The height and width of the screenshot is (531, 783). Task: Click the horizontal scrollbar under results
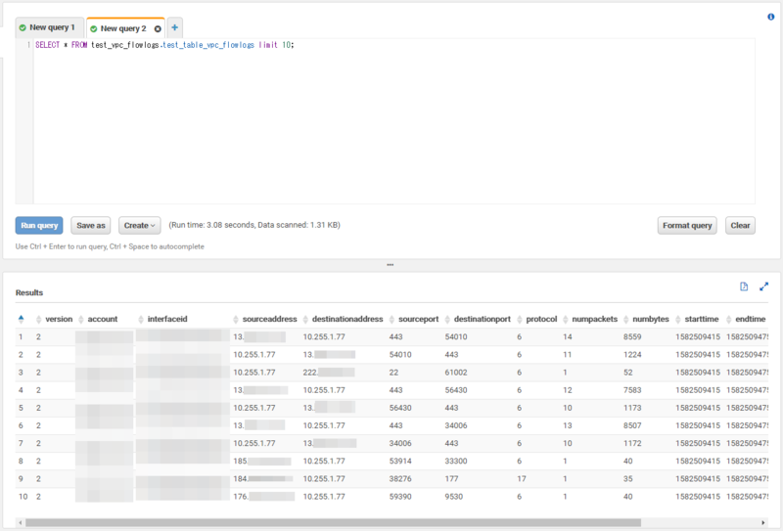(333, 522)
